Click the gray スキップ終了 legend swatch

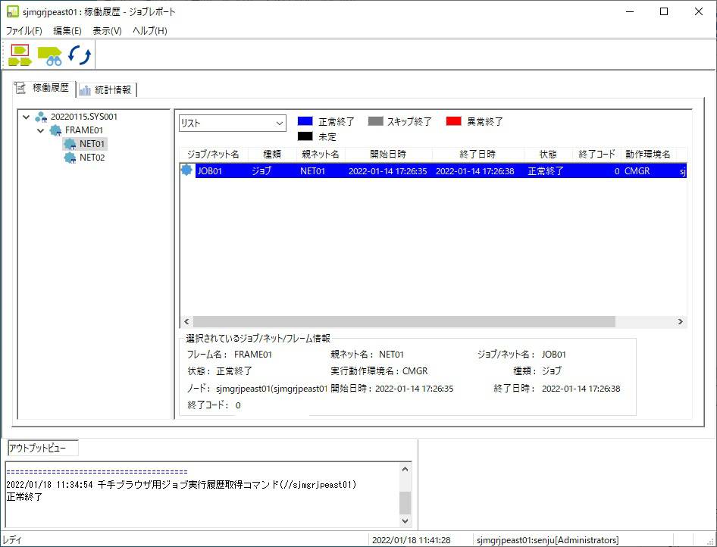point(375,121)
